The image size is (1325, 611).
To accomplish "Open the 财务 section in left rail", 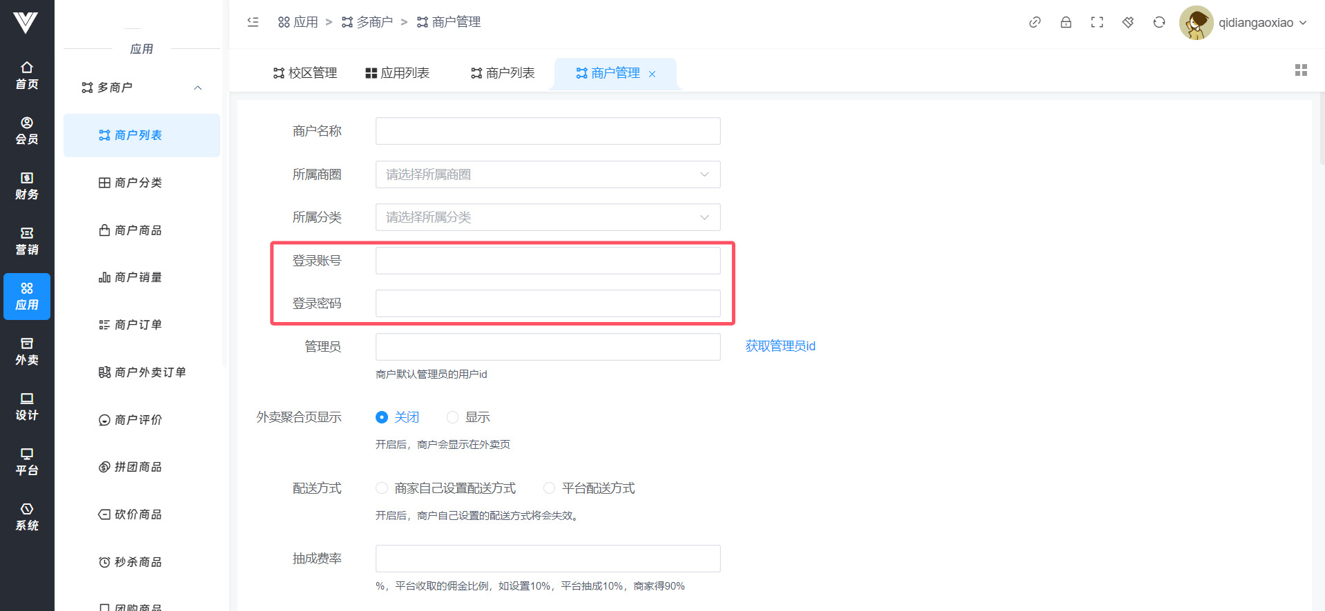I will [27, 186].
